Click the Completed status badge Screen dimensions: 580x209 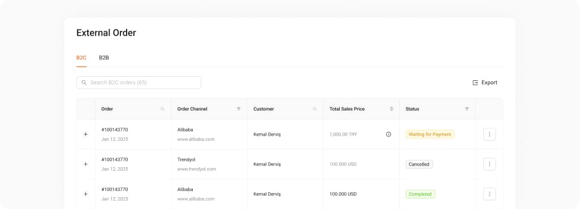coord(420,194)
